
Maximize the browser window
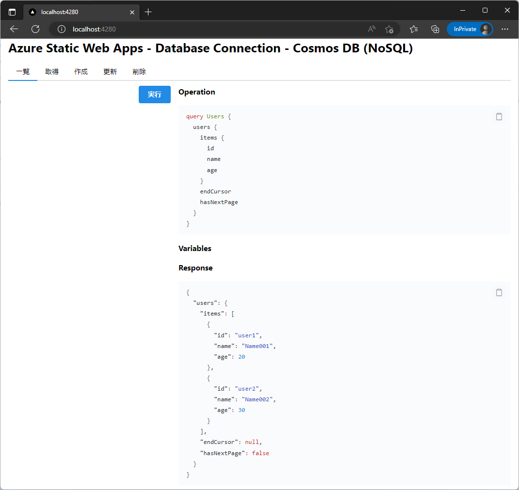485,11
